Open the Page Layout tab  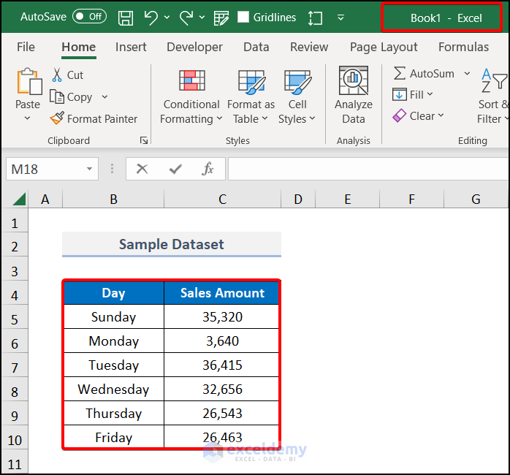[384, 47]
